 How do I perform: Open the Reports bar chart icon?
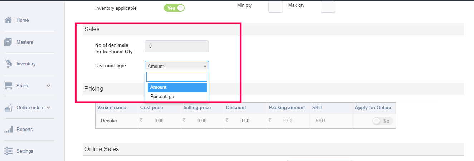tap(8, 129)
